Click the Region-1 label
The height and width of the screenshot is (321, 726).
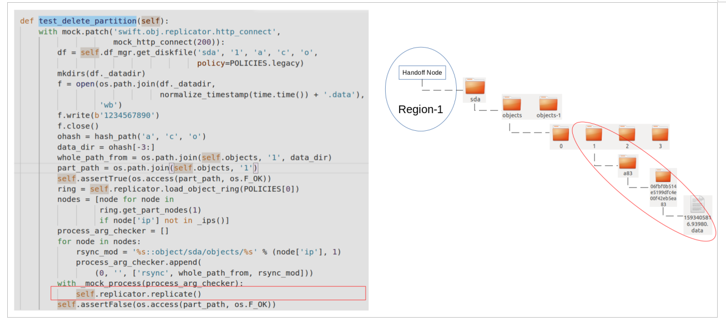[x=420, y=109]
